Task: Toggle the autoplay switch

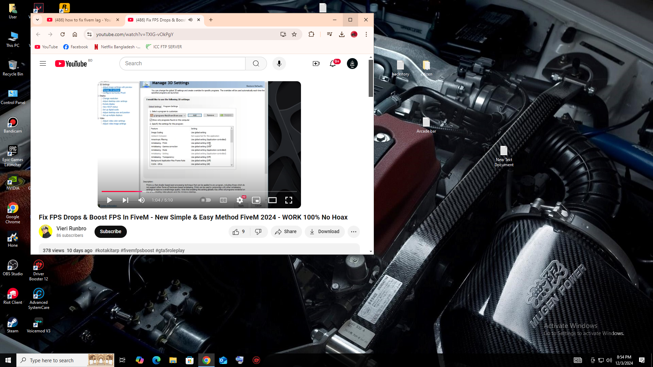Action: pos(205,200)
